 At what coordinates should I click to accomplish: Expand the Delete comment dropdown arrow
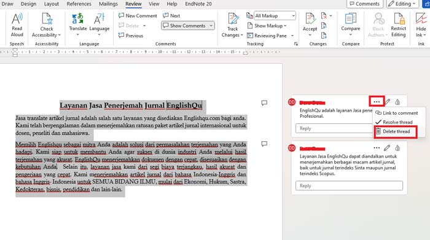[144, 26]
